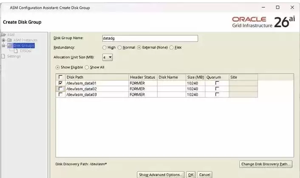300x178 pixels.
Task: Check the /dev/asm_data03 disk checkbox
Action: point(60,95)
